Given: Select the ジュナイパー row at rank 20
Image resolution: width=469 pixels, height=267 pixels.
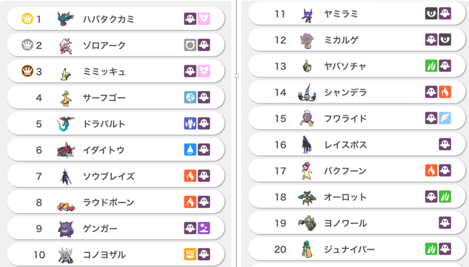Looking at the screenshot, I should pyautogui.click(x=357, y=249).
